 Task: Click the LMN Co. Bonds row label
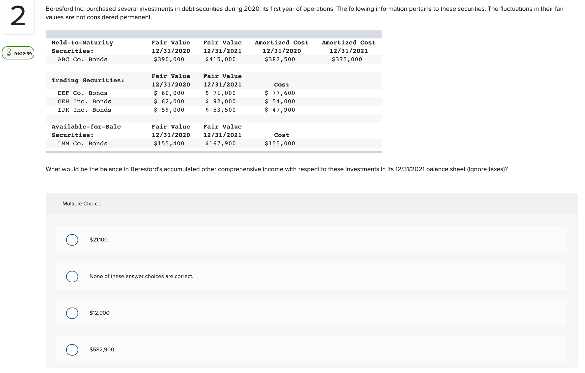click(82, 144)
